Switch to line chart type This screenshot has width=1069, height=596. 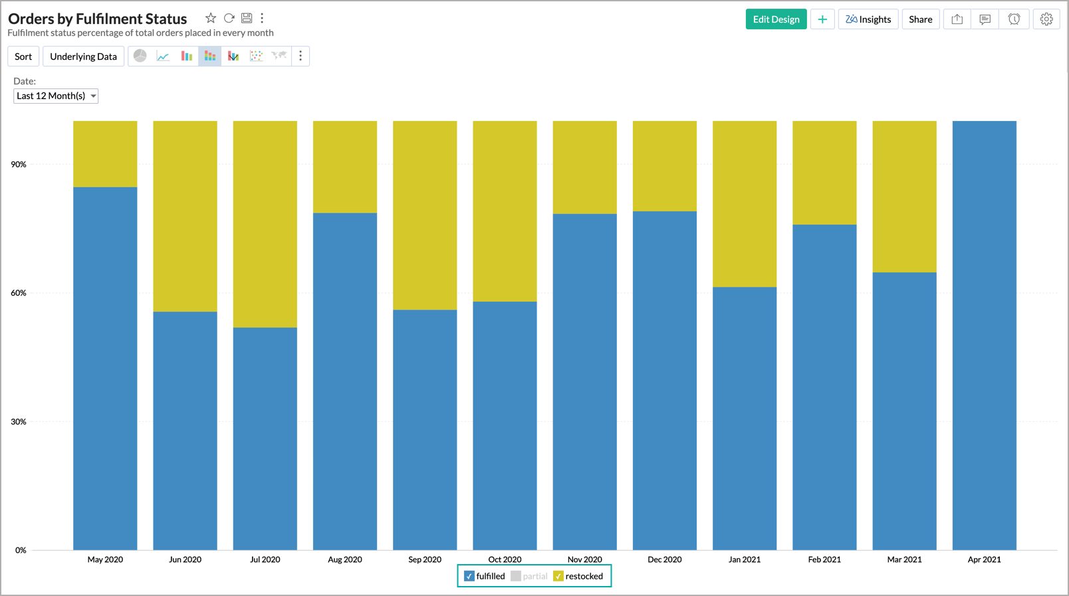[163, 56]
